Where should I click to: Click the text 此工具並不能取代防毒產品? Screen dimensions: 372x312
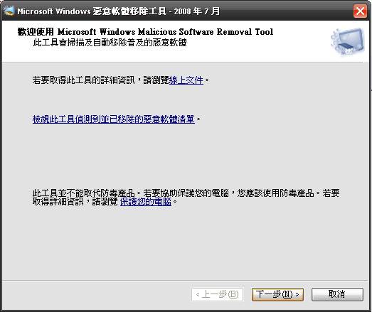point(83,193)
